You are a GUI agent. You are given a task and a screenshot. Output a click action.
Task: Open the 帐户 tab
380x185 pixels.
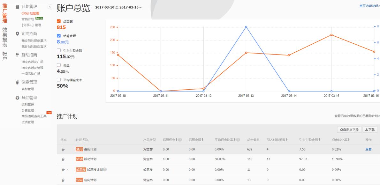click(5, 56)
